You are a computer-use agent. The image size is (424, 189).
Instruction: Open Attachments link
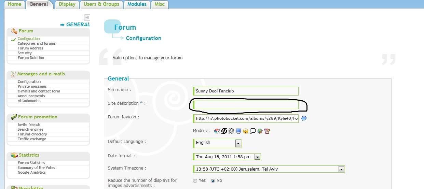click(x=28, y=101)
